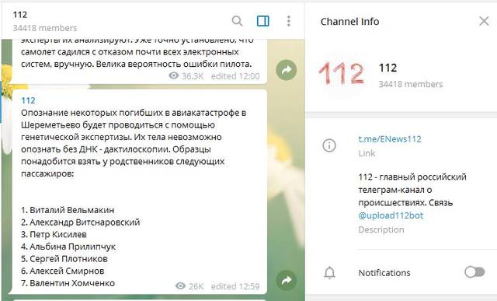
Task: Click the 'edited 12:00' timestamp
Action: coord(235,76)
